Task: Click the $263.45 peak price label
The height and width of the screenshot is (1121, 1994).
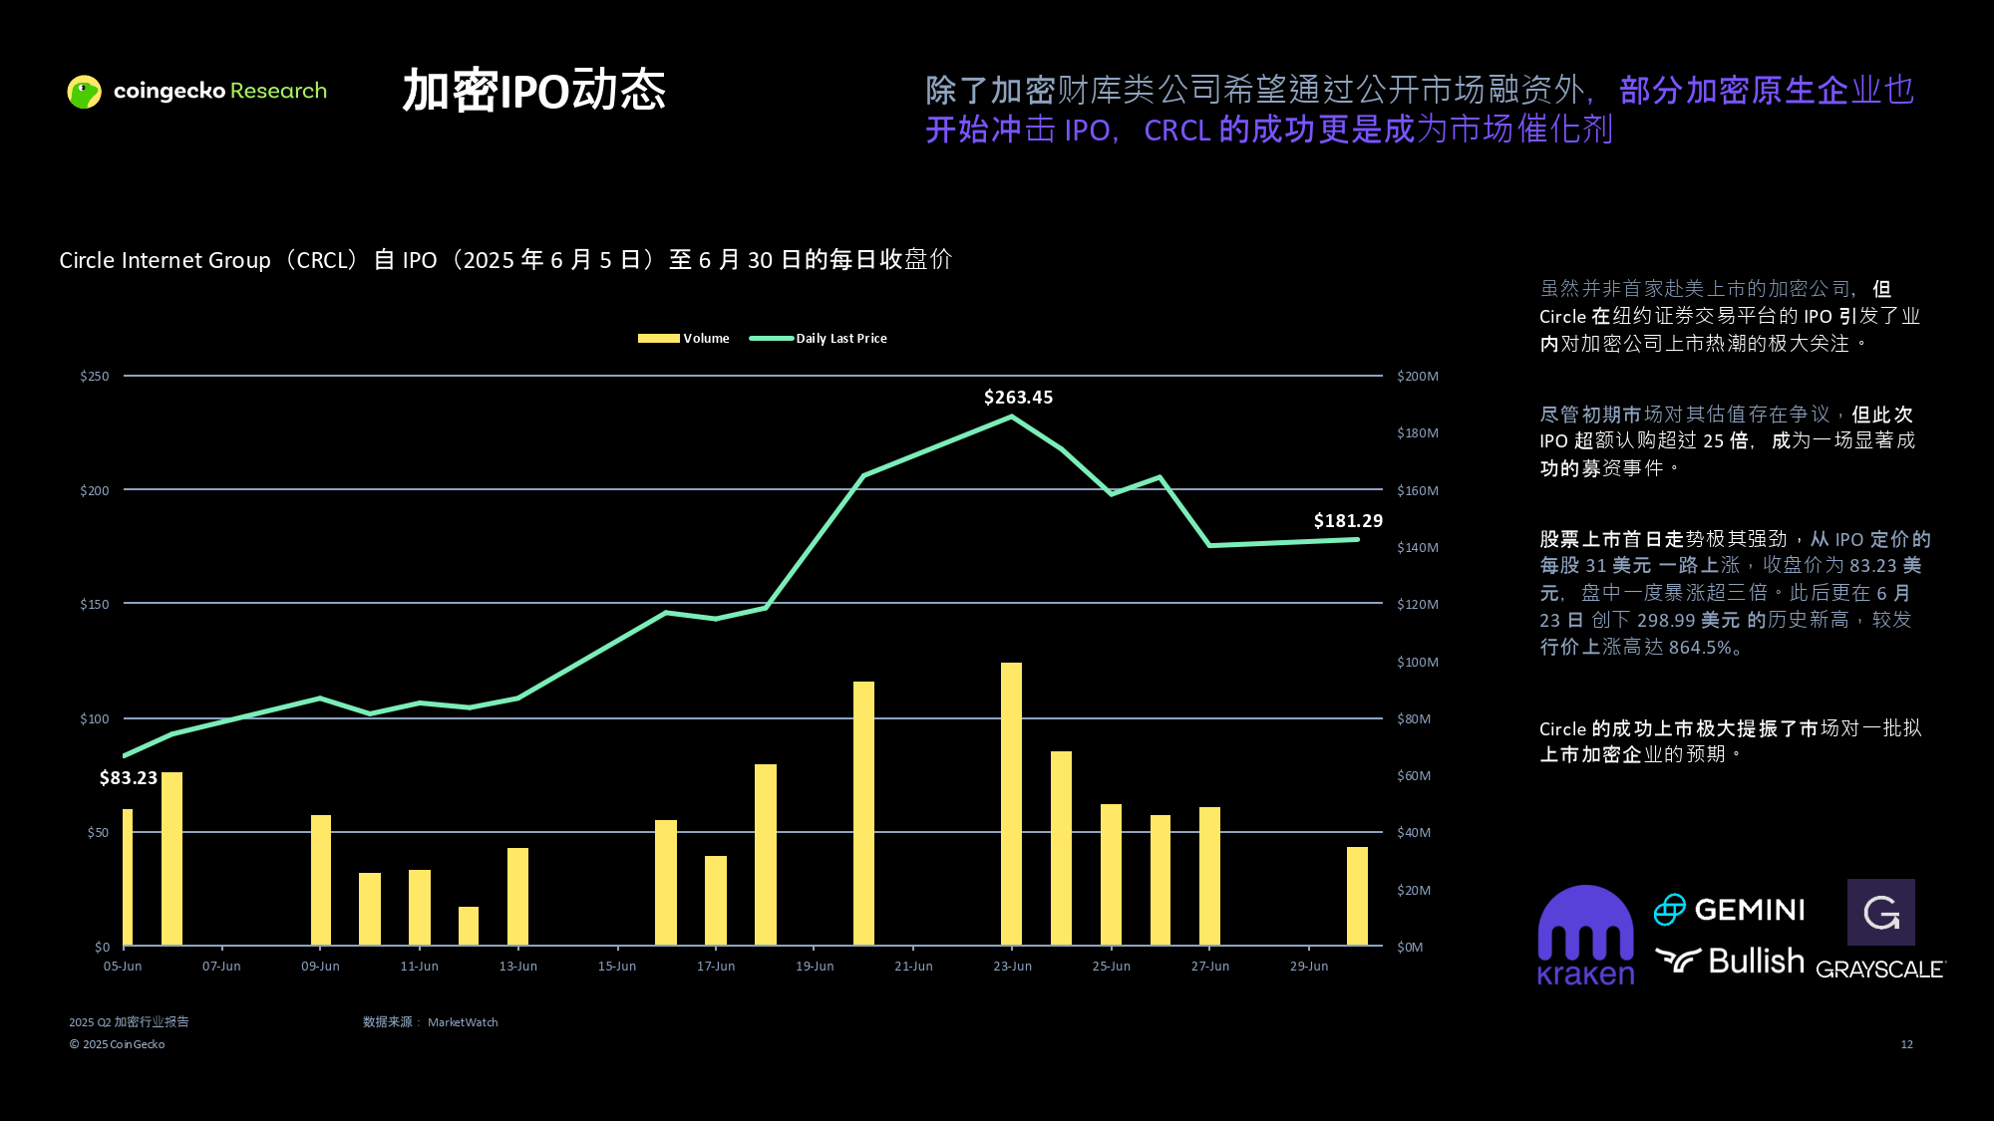Action: click(1018, 398)
